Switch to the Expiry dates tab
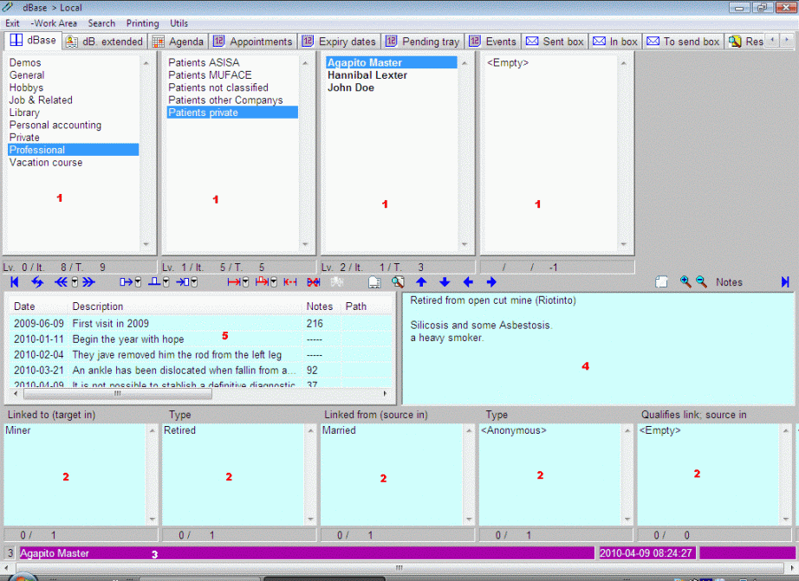Screen dimensions: 799x581 [x=340, y=42]
